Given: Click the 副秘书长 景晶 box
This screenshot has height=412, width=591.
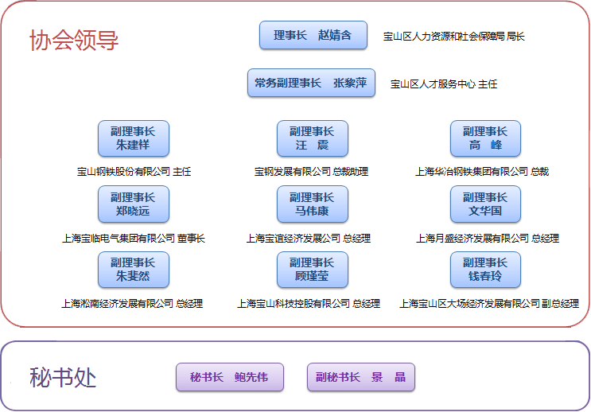Looking at the screenshot, I should click(361, 377).
